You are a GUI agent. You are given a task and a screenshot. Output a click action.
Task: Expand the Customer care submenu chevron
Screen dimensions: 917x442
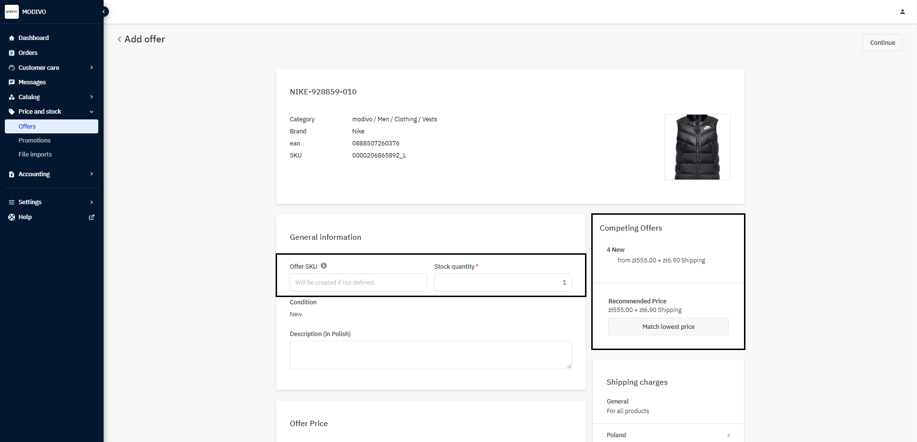coord(92,68)
